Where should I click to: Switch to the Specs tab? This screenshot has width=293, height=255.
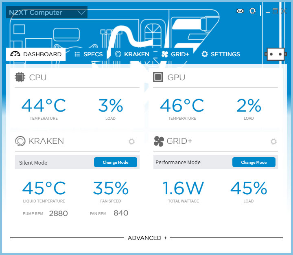click(88, 54)
